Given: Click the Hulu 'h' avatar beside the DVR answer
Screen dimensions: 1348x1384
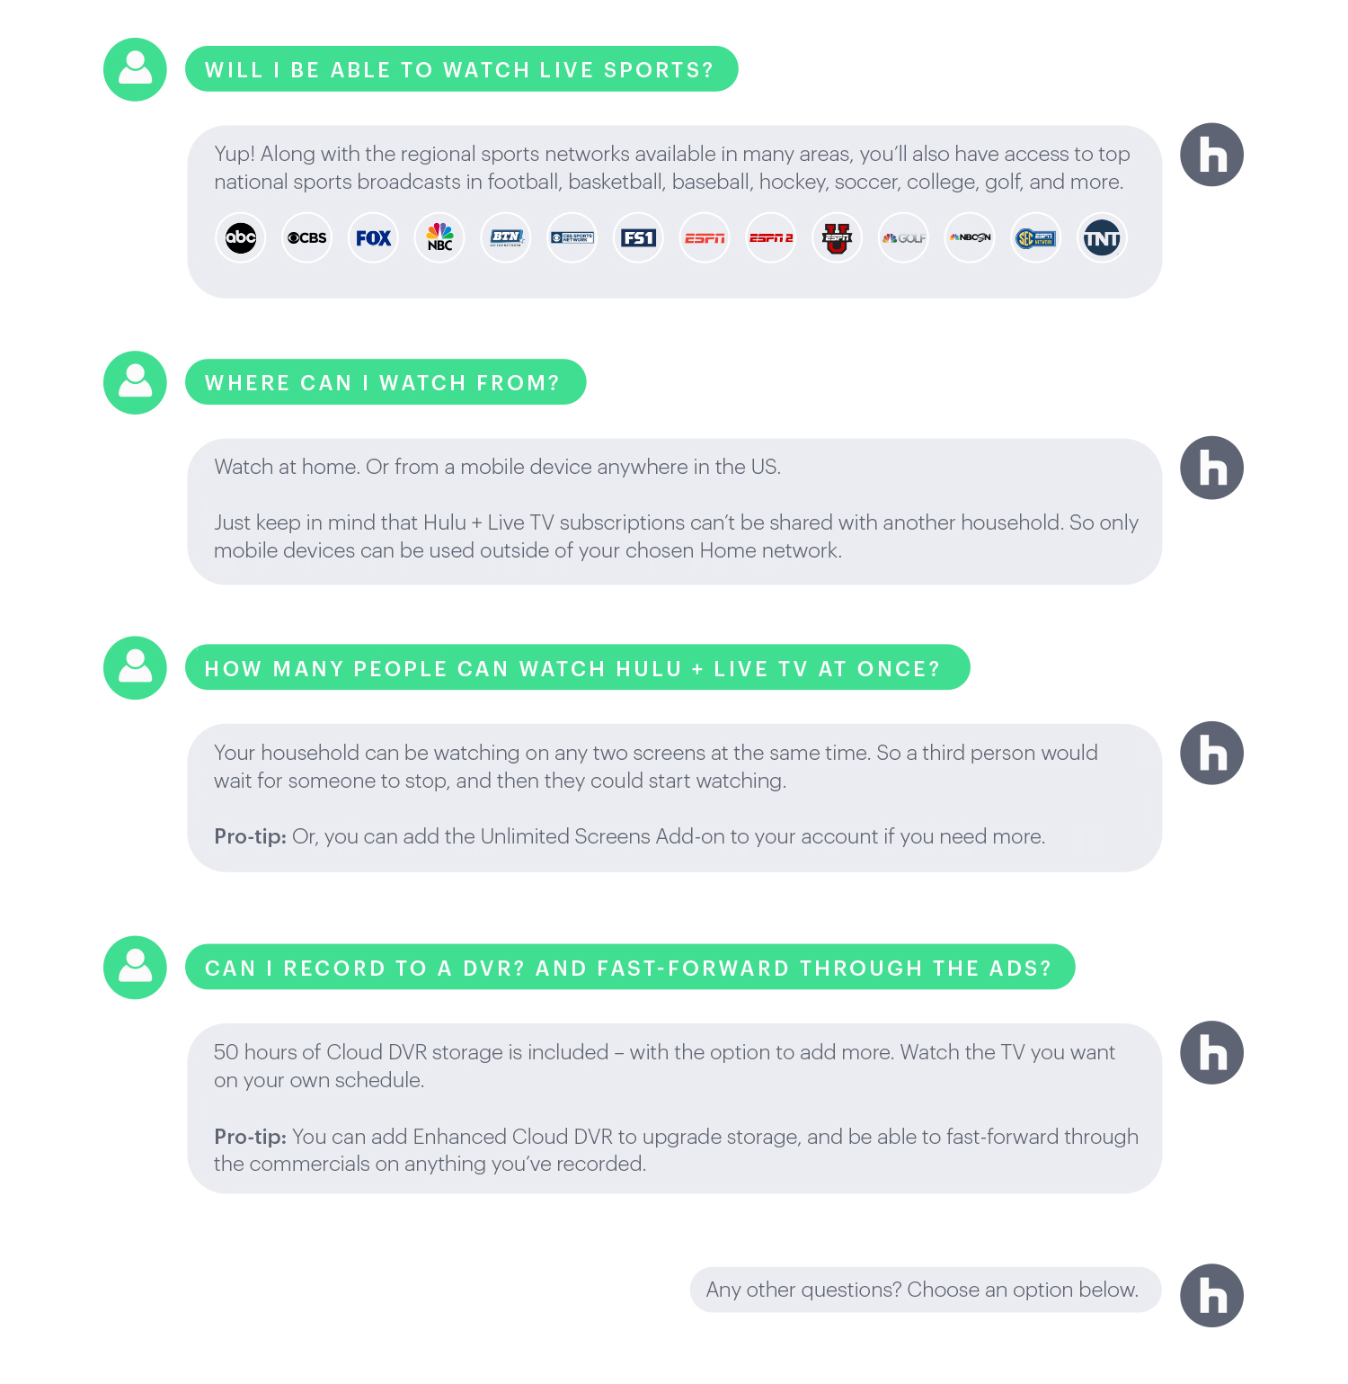Looking at the screenshot, I should (x=1211, y=1052).
